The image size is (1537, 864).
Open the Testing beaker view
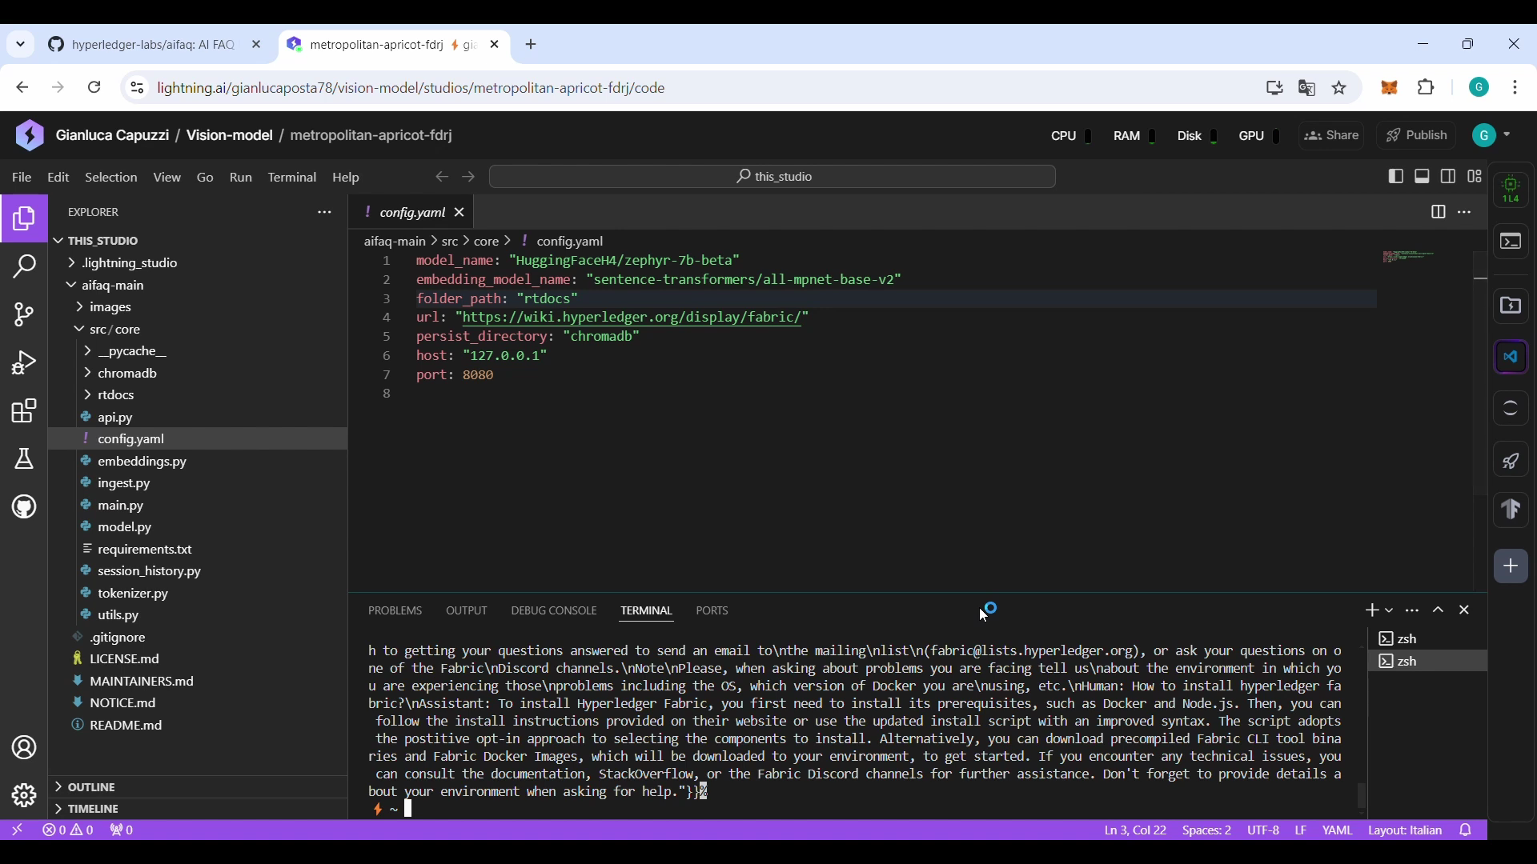point(24,459)
